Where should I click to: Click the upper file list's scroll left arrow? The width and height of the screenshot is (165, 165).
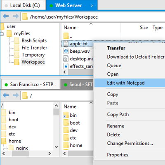coord(64,72)
